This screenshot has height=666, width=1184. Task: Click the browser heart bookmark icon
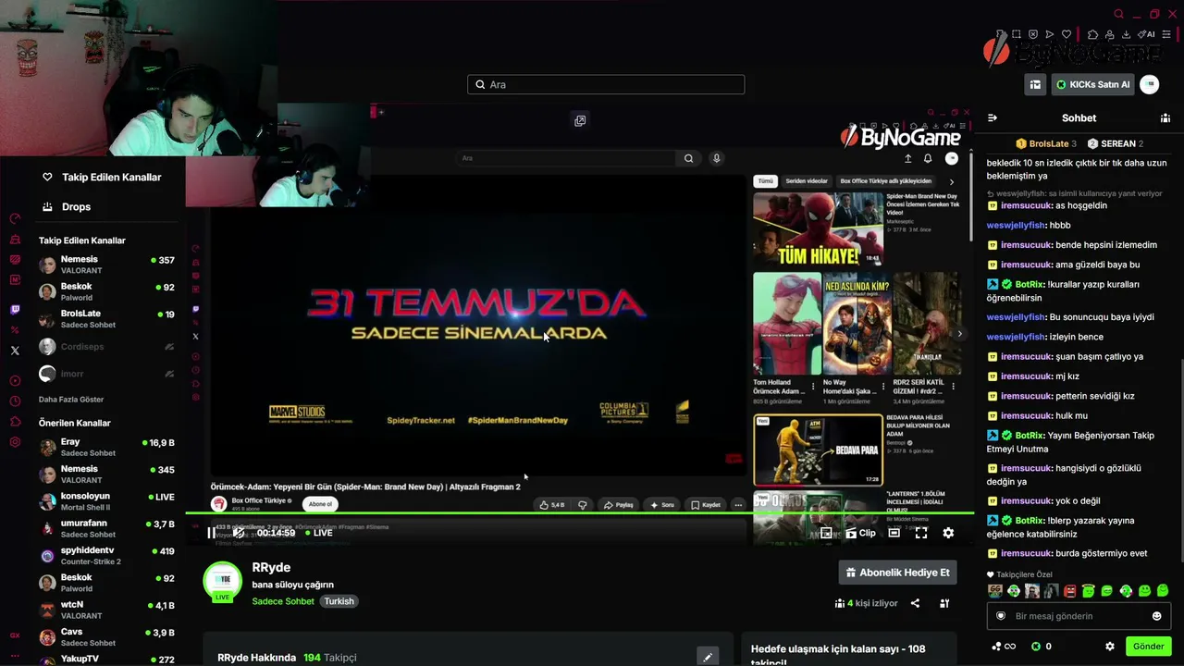point(1067,35)
